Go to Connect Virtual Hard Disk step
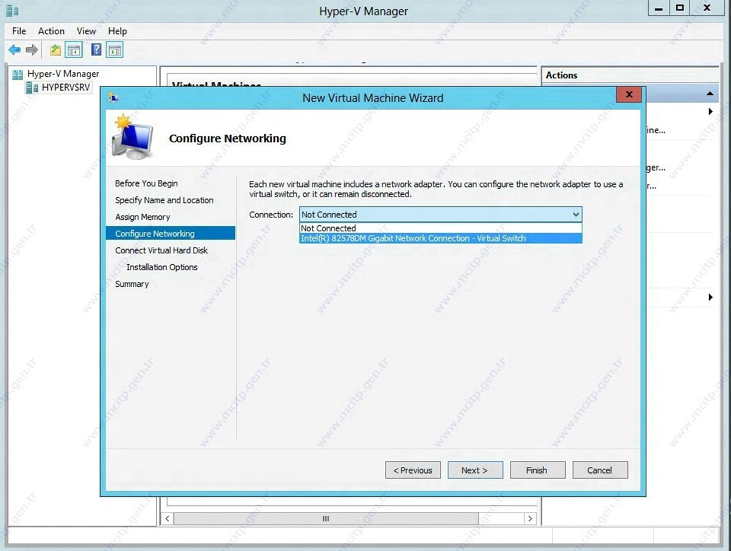Screen dimensions: 731x551 click(161, 250)
